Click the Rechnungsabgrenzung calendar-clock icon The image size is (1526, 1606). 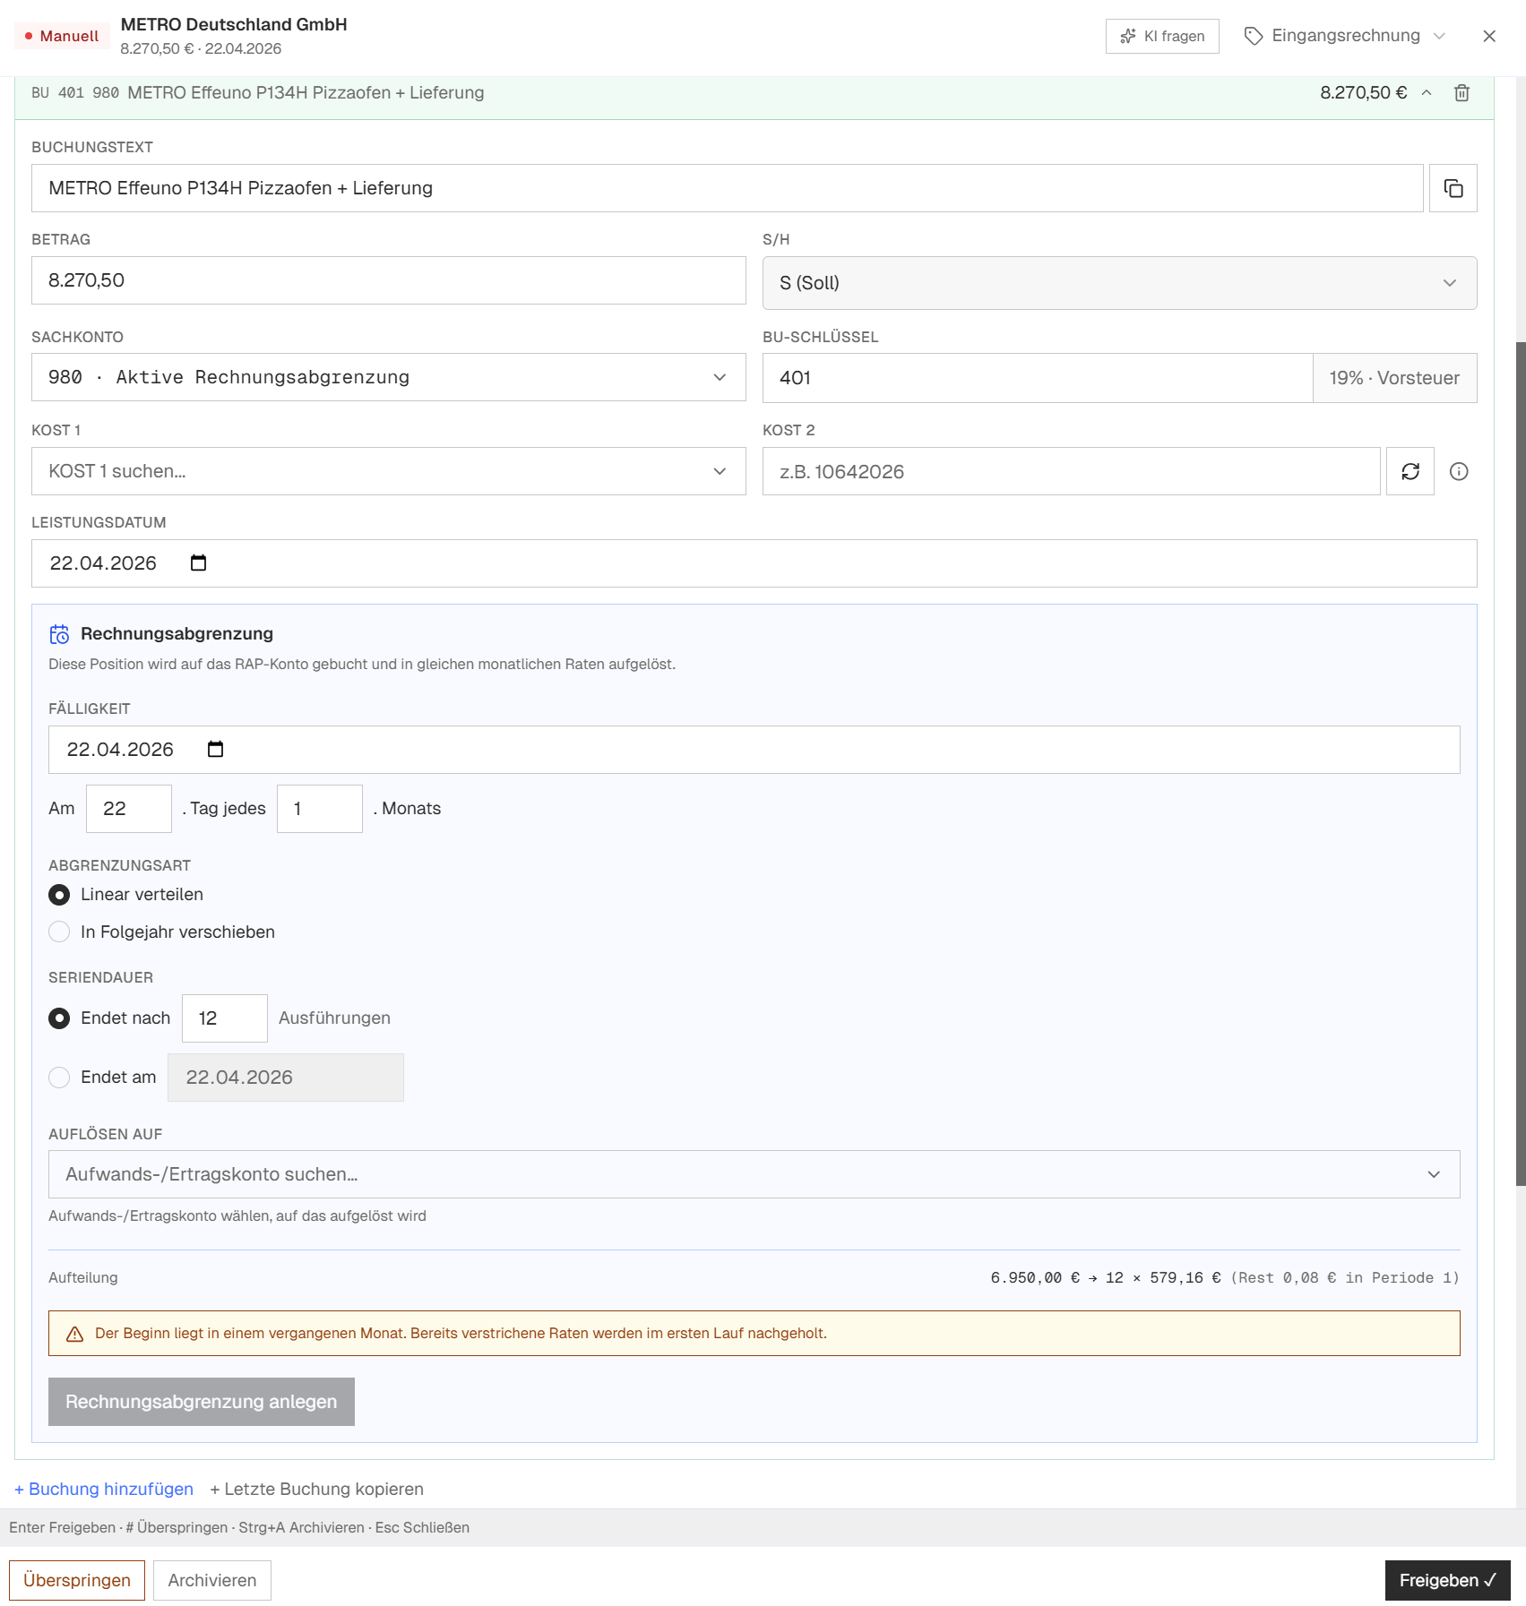tap(59, 634)
